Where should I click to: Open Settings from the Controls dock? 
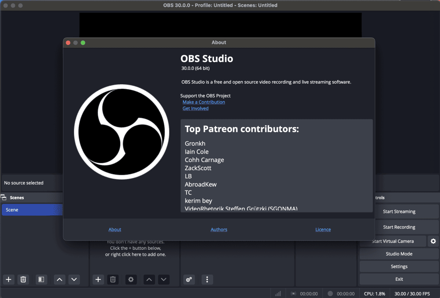(399, 267)
